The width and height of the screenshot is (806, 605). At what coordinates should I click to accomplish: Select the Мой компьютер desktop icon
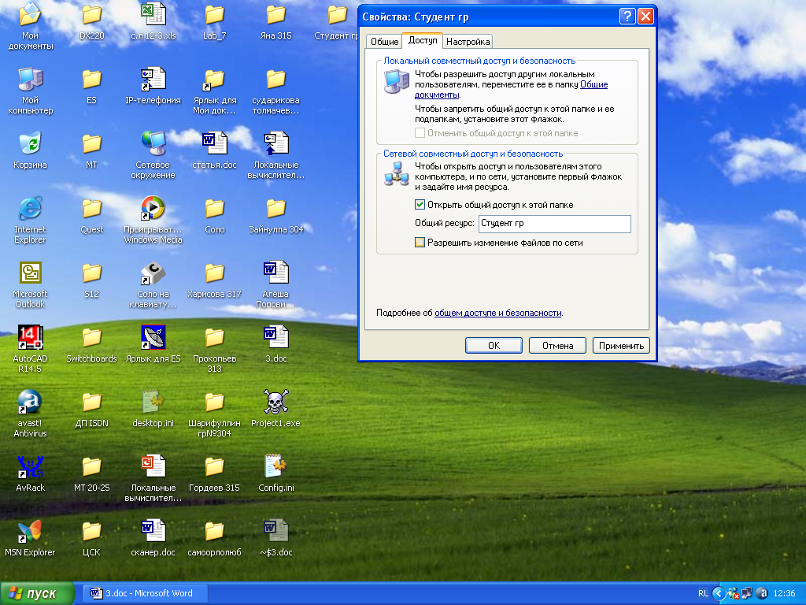[30, 80]
